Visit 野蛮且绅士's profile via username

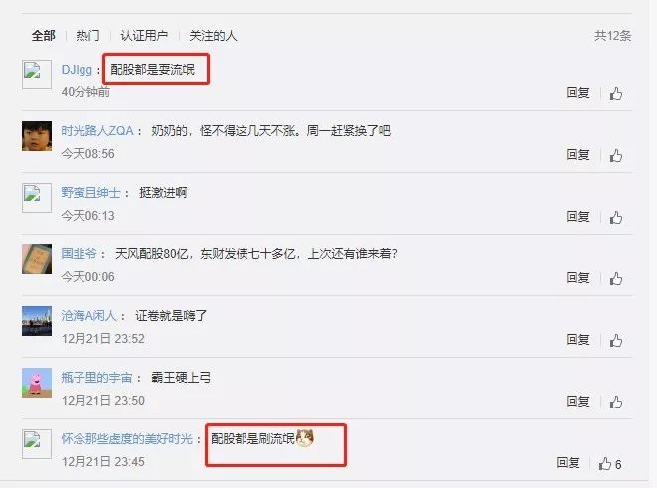[90, 192]
